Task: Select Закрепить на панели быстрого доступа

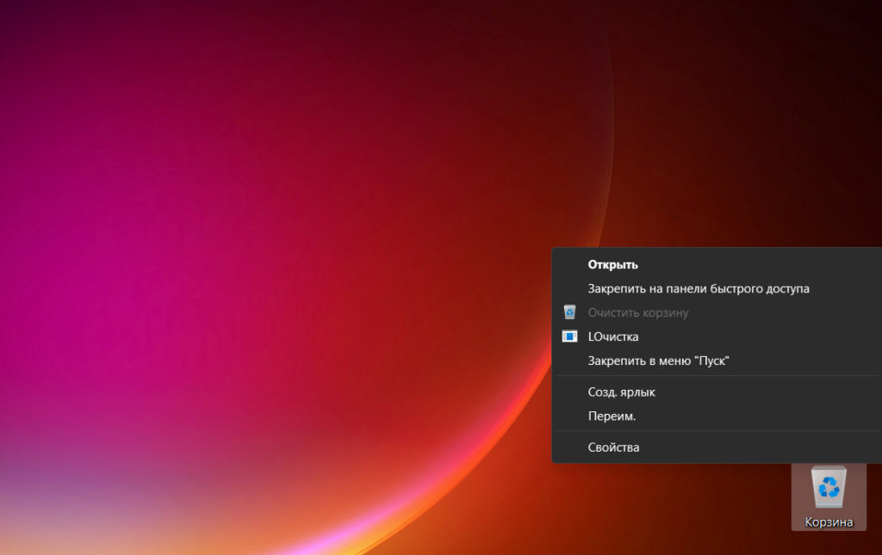Action: [x=717, y=289]
